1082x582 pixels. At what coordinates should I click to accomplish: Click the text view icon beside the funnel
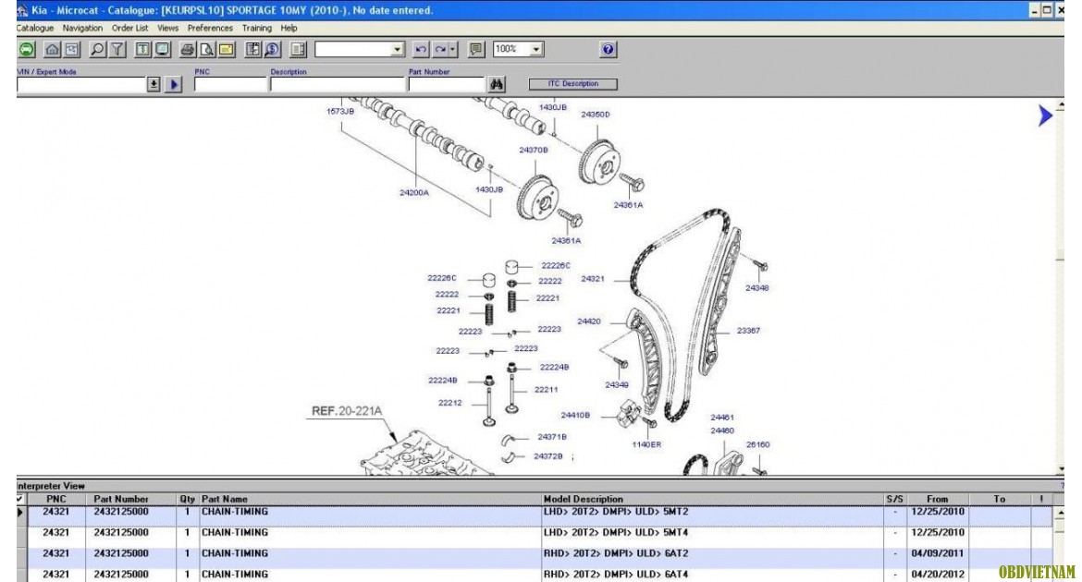click(x=142, y=50)
